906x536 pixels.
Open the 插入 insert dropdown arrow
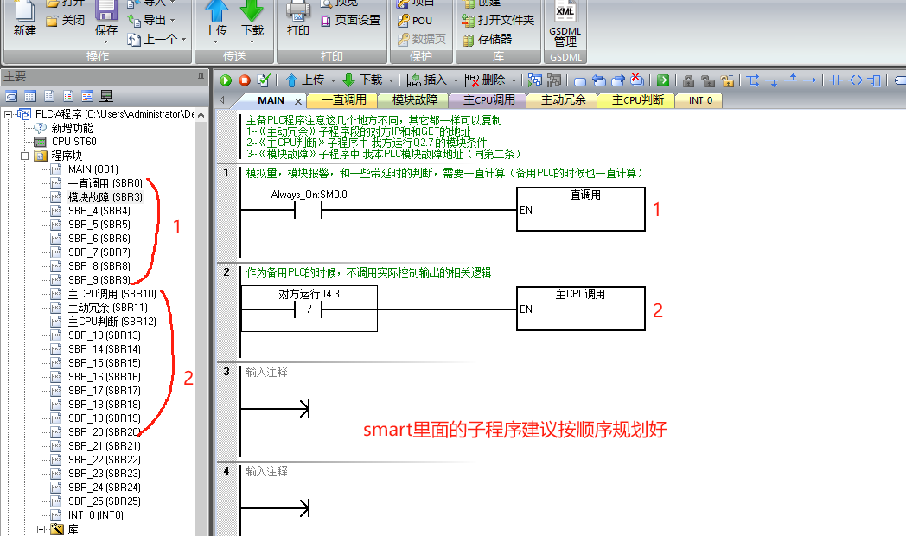point(454,80)
